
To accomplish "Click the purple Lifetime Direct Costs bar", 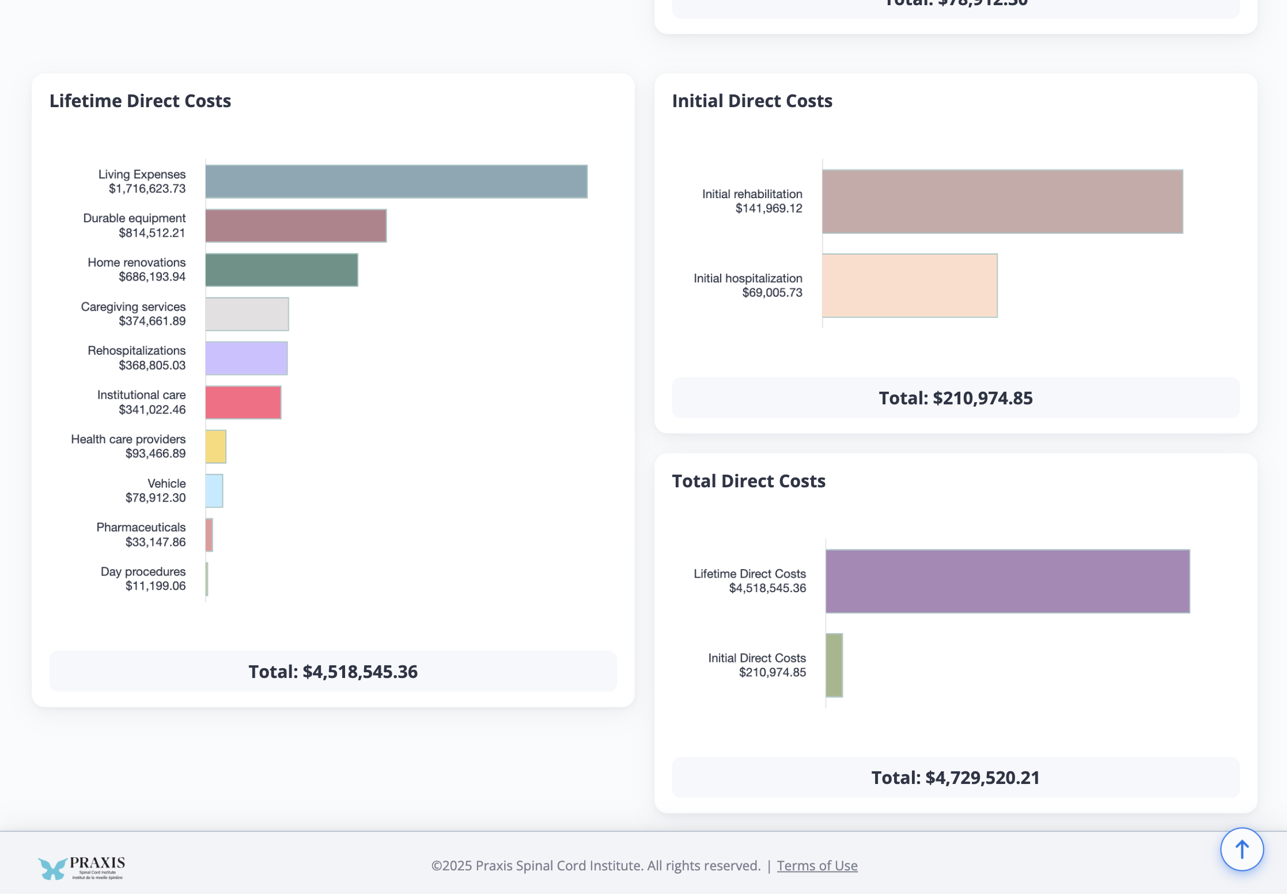I will click(x=1008, y=581).
